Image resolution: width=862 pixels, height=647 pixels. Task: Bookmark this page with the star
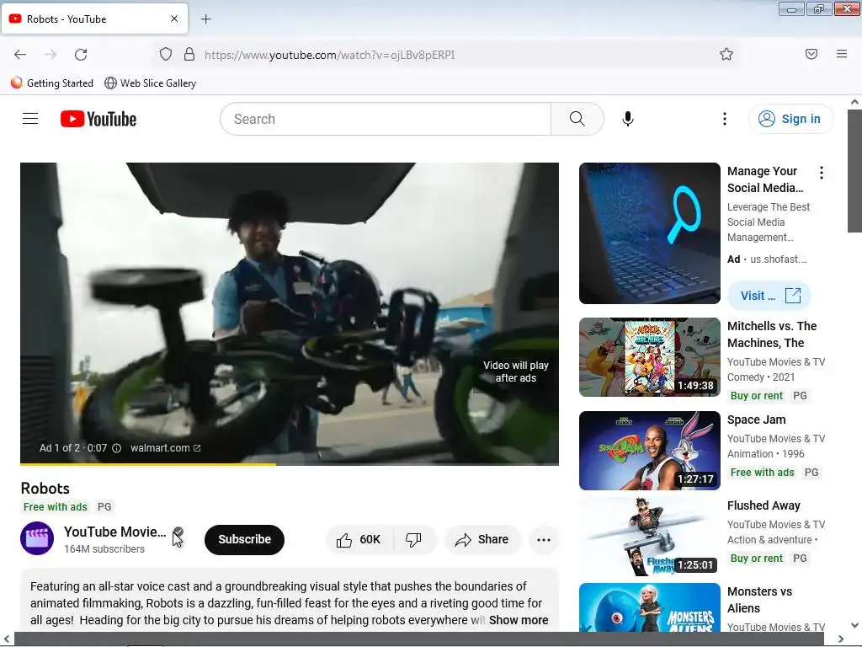pyautogui.click(x=726, y=55)
